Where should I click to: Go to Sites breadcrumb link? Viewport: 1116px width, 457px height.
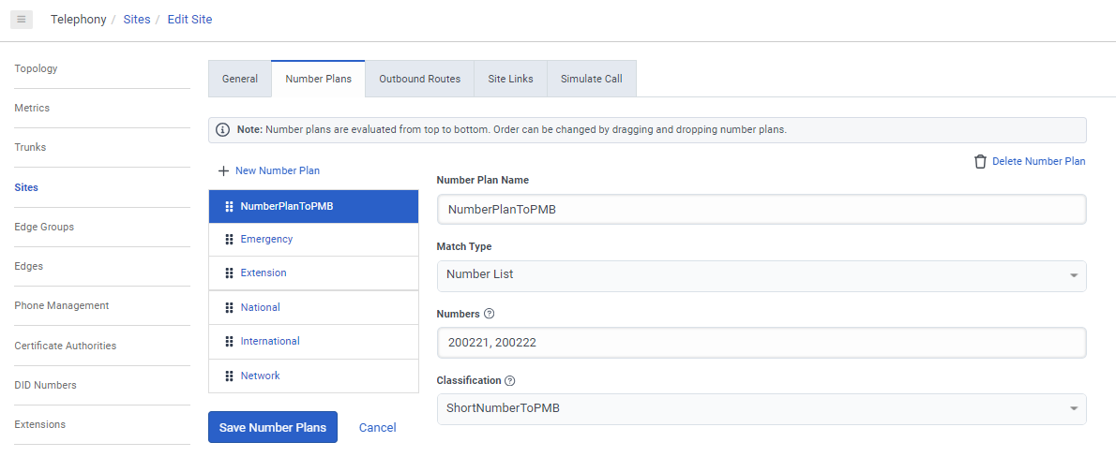point(137,19)
